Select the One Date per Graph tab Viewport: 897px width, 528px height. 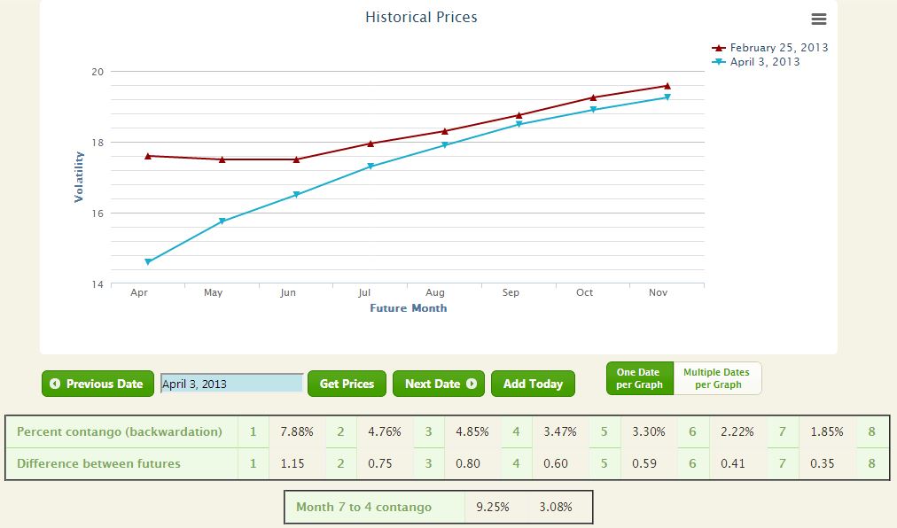[638, 377]
